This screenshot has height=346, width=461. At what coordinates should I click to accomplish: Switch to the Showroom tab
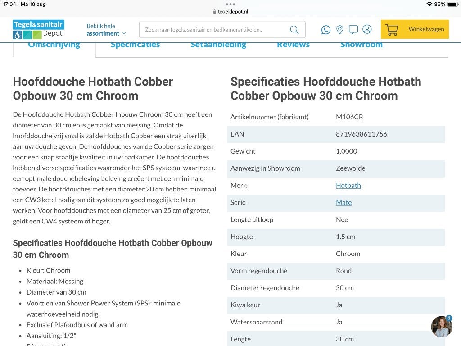coord(362,45)
